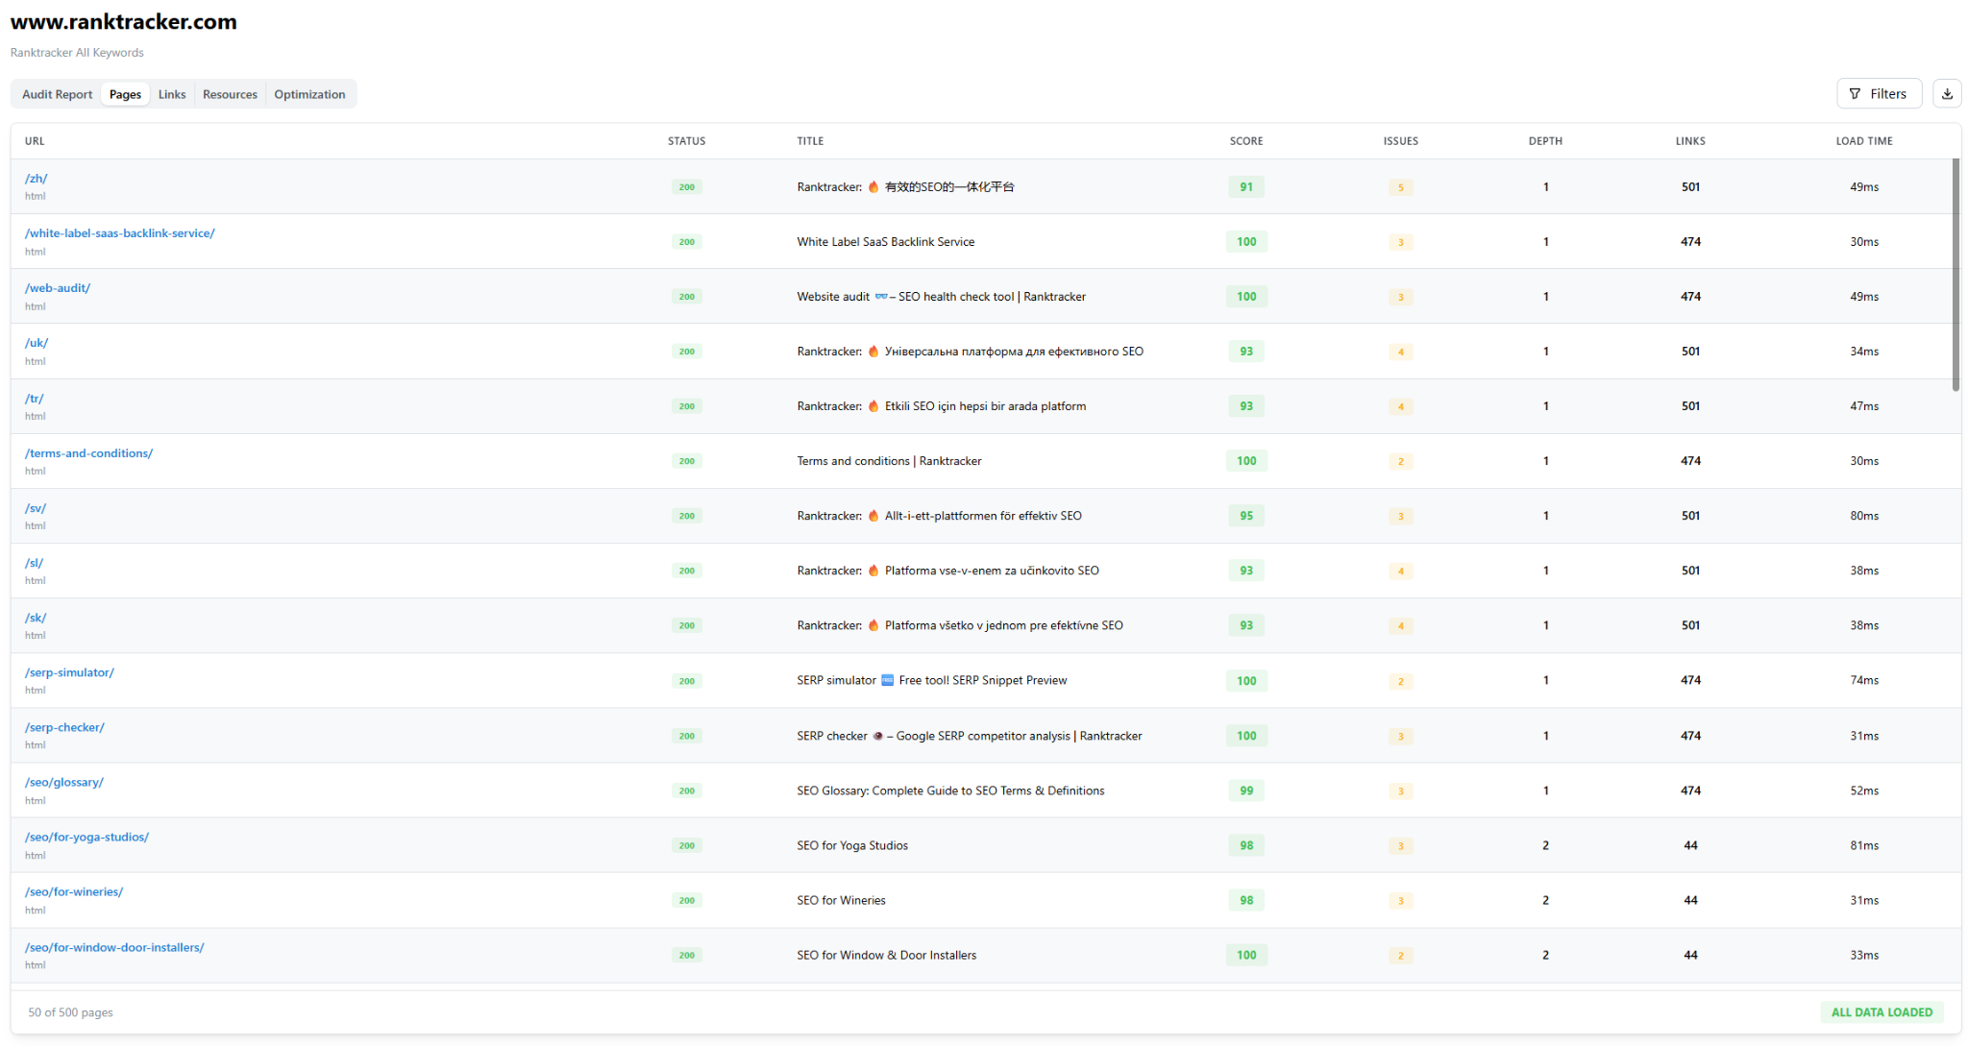Click the title 'SEO for Yoga Studios'

(852, 845)
